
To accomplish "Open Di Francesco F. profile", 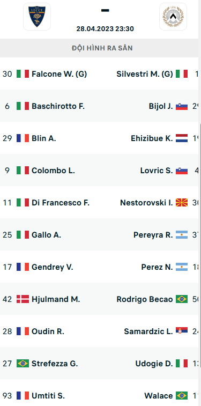I will pos(61,203).
